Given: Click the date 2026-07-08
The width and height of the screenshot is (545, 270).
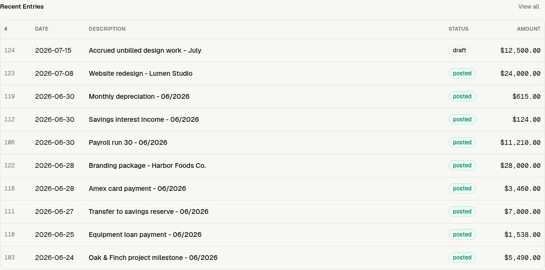Looking at the screenshot, I should [54, 73].
